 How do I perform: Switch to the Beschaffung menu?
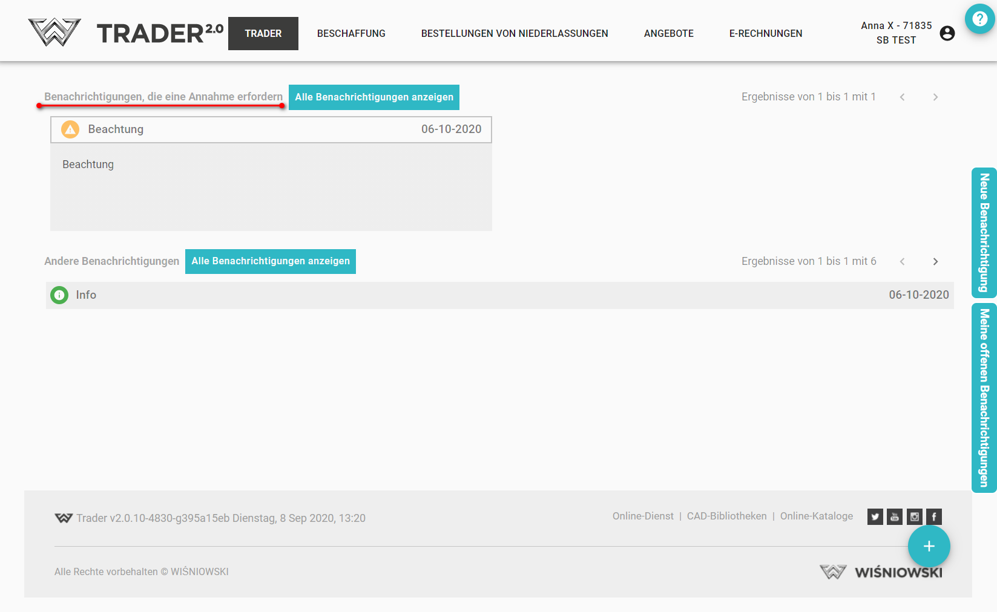[351, 33]
